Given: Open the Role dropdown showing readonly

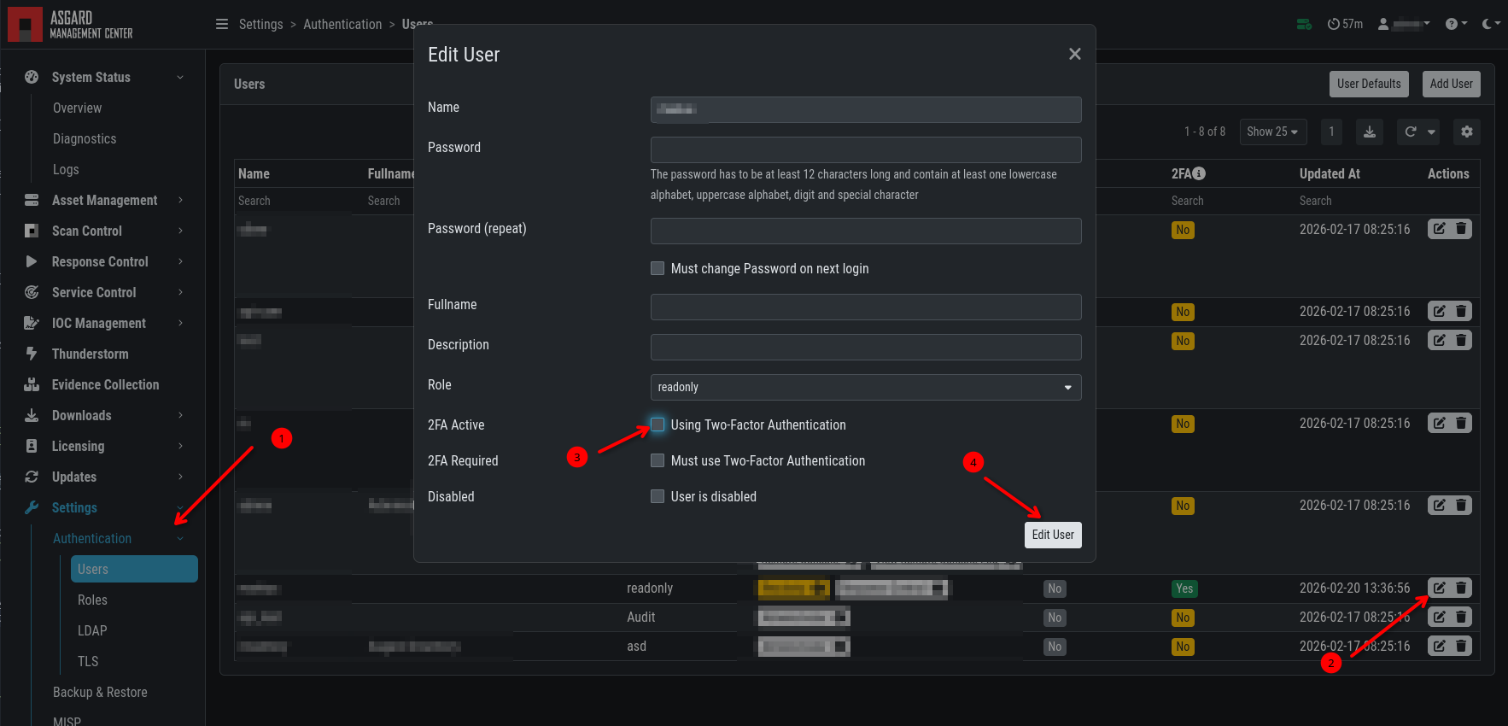Looking at the screenshot, I should point(866,387).
